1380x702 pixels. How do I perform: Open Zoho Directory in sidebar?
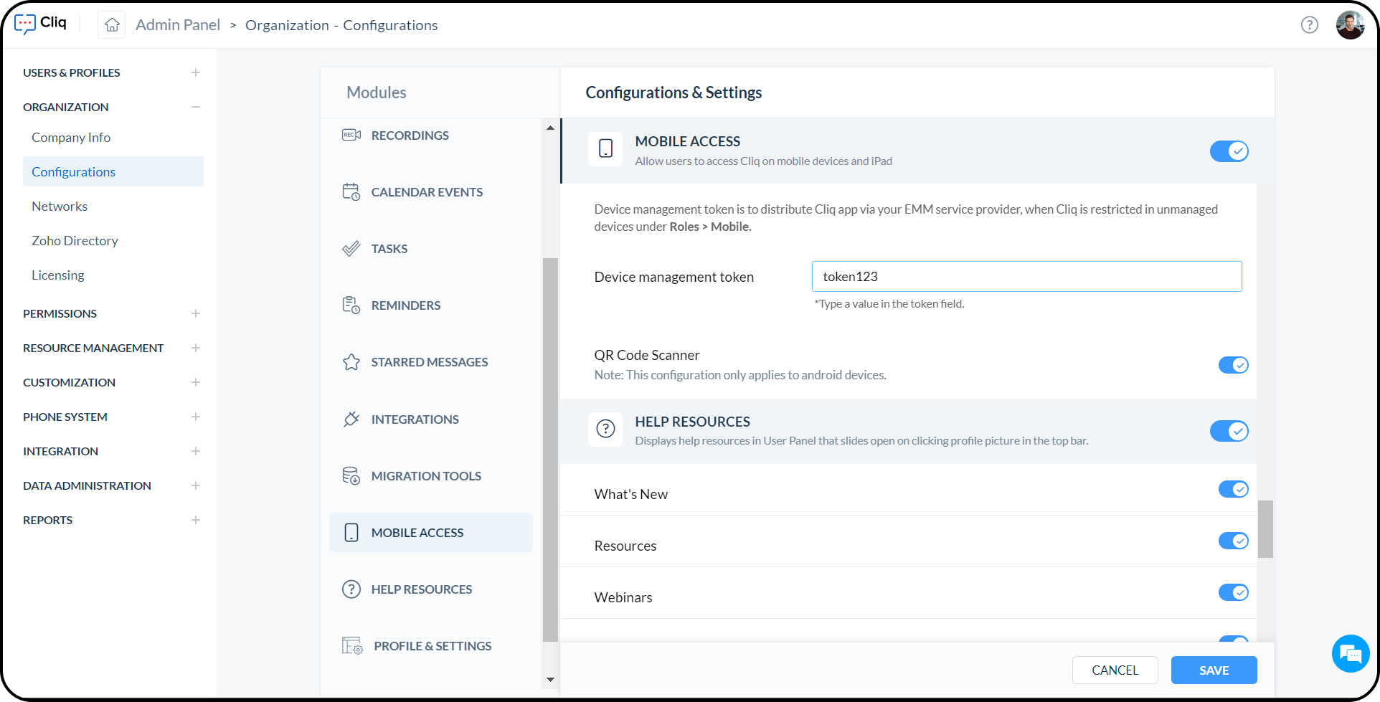[x=75, y=240]
